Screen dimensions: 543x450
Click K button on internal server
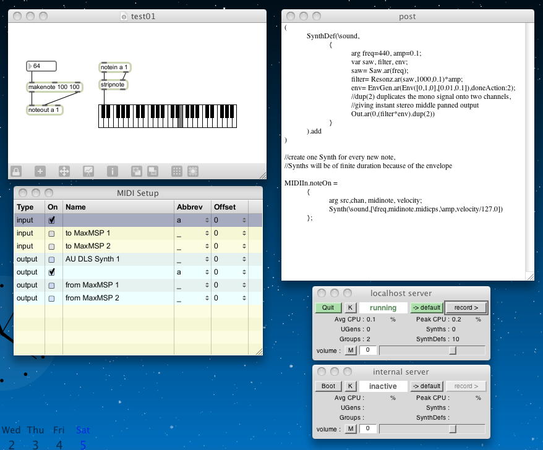pos(350,386)
